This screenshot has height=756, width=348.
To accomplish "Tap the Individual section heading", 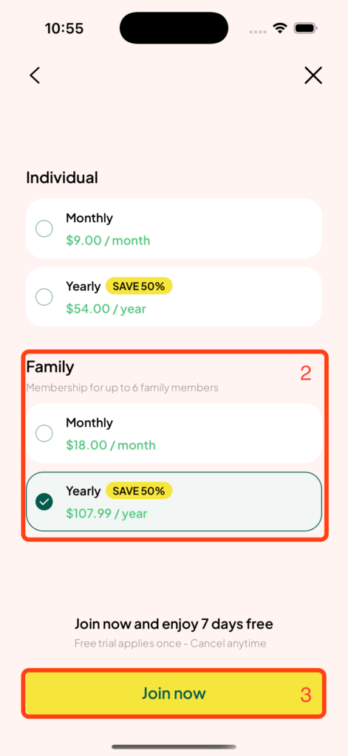I will pos(62,177).
